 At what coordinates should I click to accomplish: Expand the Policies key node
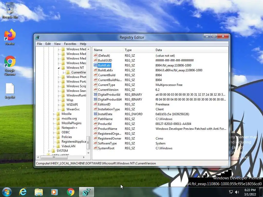(x=54, y=137)
